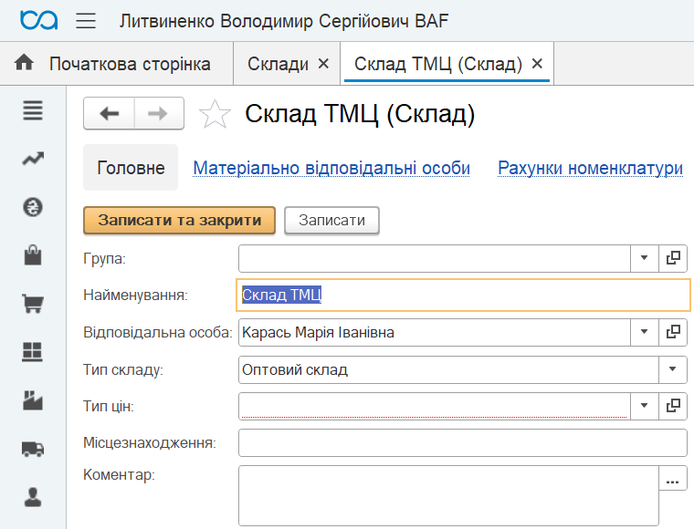
Task: Click the Карась Марія Іванівна field
Action: click(435, 332)
